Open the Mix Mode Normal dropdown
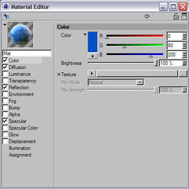189x189 pixels. pyautogui.click(x=116, y=82)
